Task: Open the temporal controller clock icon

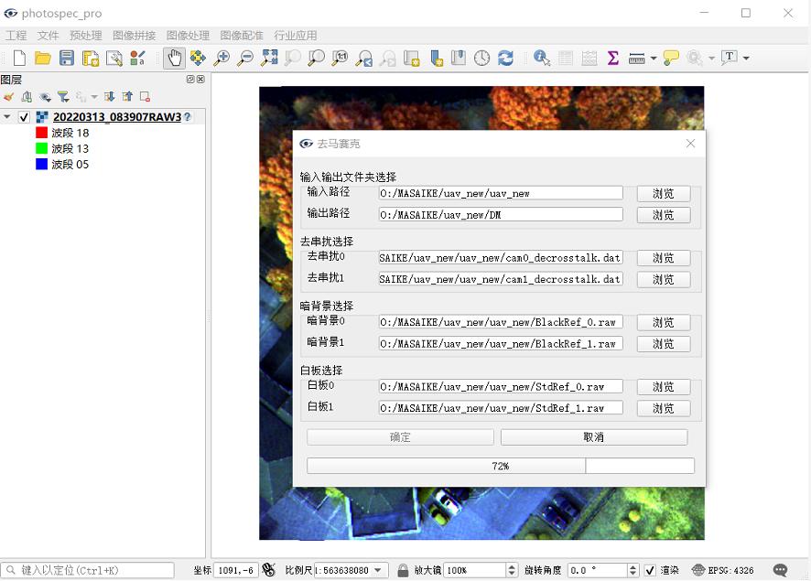Action: [482, 58]
